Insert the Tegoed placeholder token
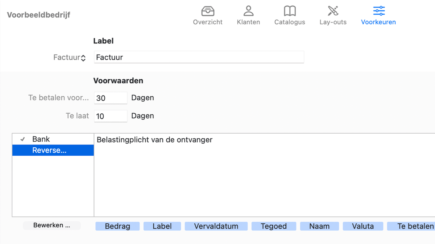 pyautogui.click(x=274, y=226)
